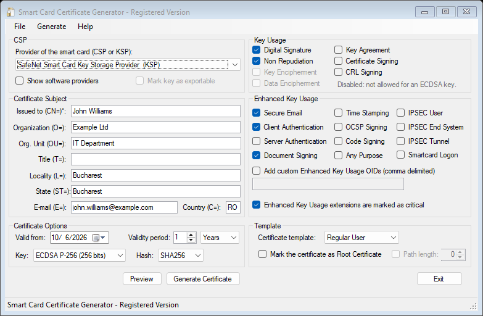This screenshot has height=316, width=483.
Task: Uncheck Document Signing usage
Action: click(x=256, y=156)
